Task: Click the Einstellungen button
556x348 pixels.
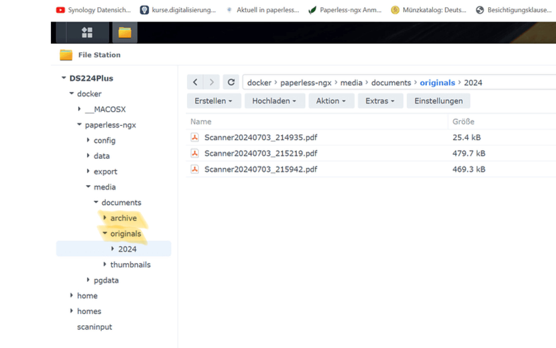Action: [x=438, y=101]
